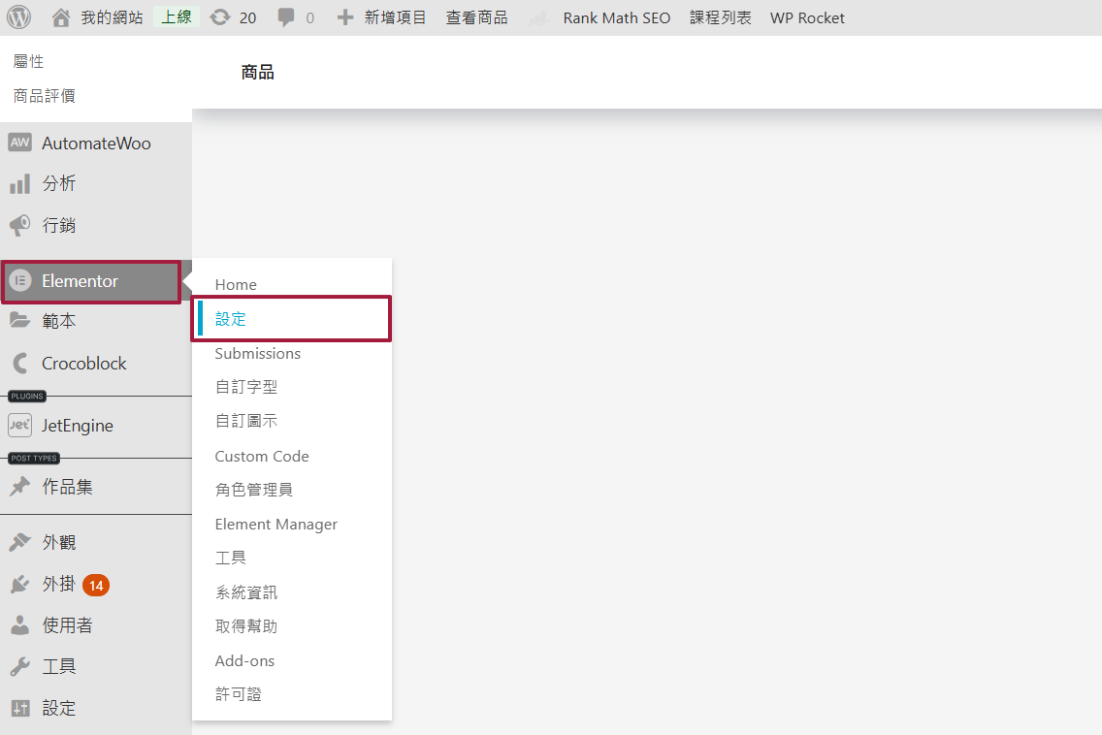This screenshot has width=1102, height=735.
Task: Select 設定 in the Elementor submenu
Action: [x=231, y=319]
